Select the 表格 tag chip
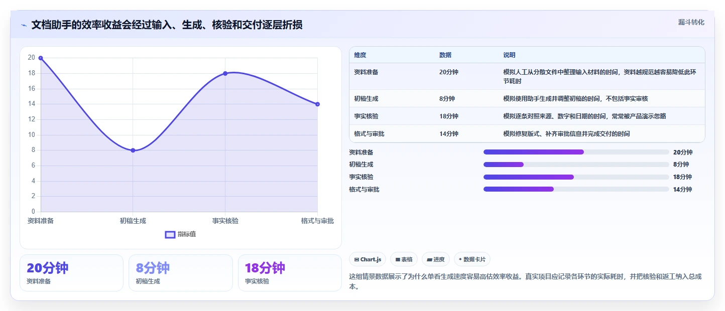 coord(404,259)
